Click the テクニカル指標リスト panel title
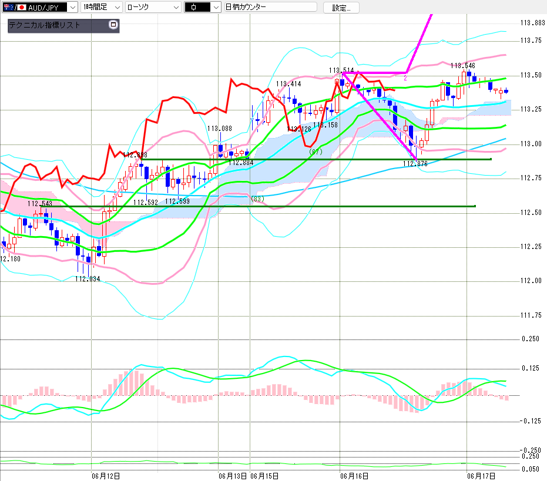This screenshot has height=481, width=547. click(45, 25)
